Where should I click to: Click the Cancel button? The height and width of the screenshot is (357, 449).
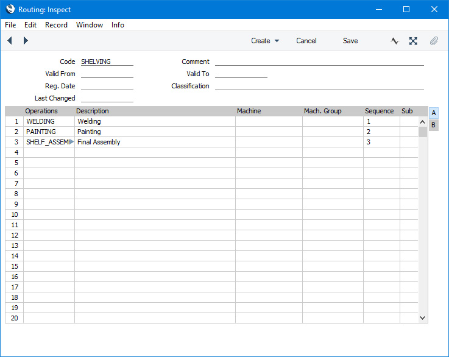point(306,41)
